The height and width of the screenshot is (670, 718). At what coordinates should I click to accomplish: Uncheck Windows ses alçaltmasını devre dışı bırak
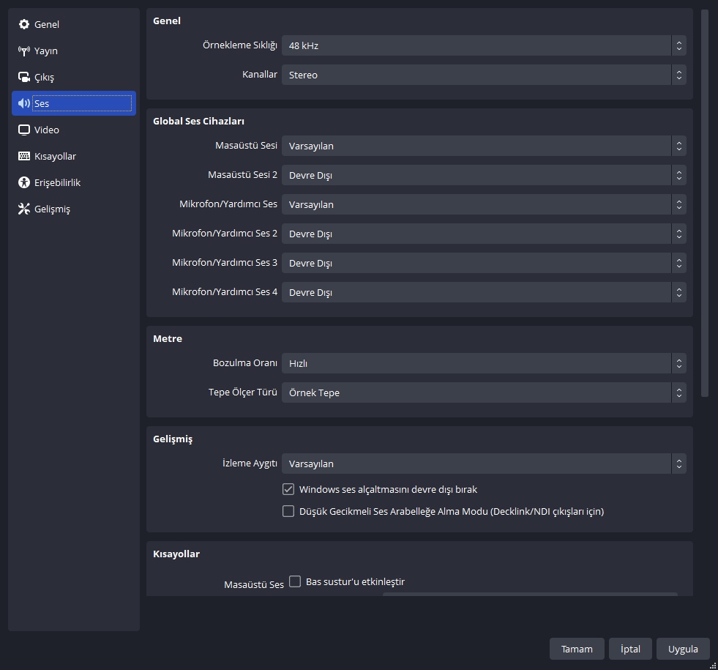[288, 489]
